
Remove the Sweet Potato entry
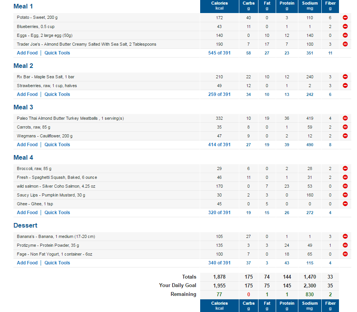click(x=345, y=18)
